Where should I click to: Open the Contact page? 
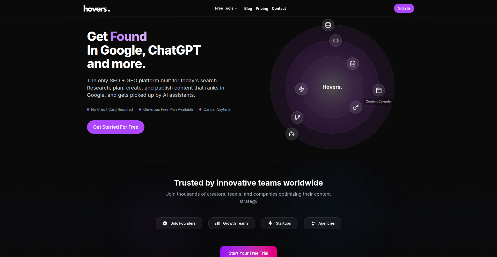point(279,9)
